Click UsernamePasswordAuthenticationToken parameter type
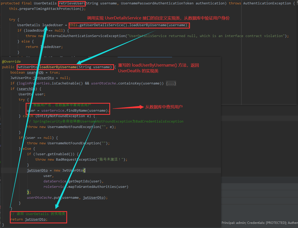The image size is (298, 228). 157,3
